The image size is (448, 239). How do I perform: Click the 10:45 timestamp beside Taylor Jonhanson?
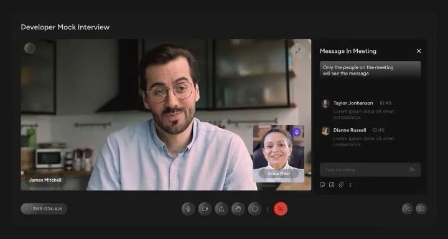pos(385,103)
